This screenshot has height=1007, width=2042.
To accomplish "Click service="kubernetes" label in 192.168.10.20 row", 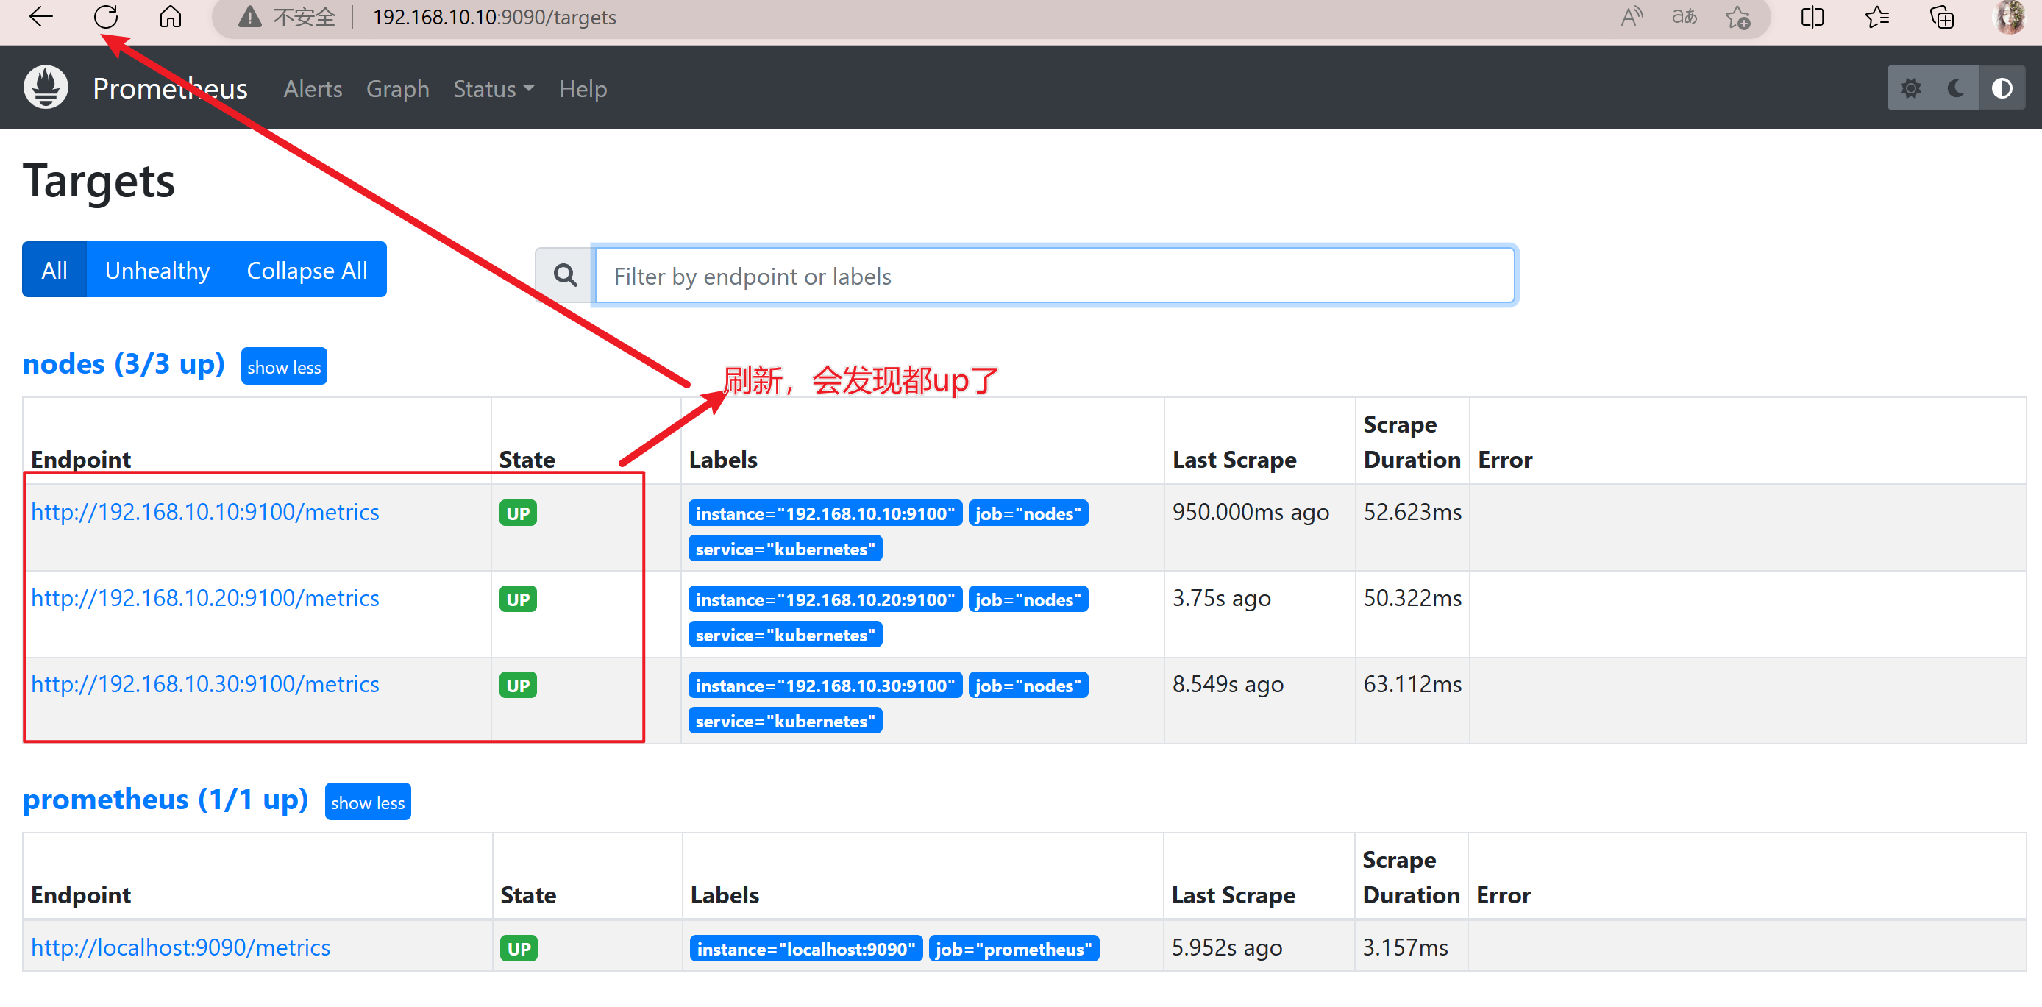I will tap(785, 634).
